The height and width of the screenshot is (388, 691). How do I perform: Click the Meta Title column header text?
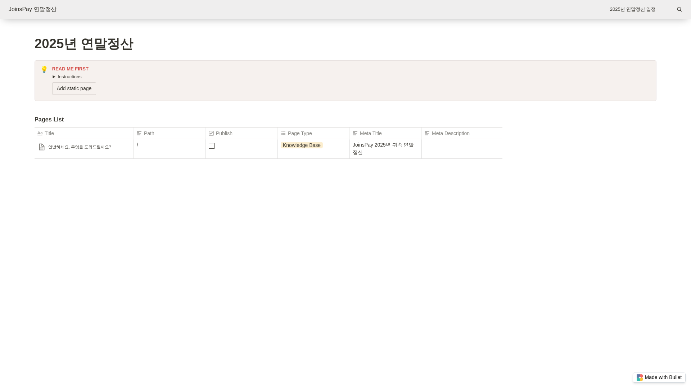[x=371, y=133]
